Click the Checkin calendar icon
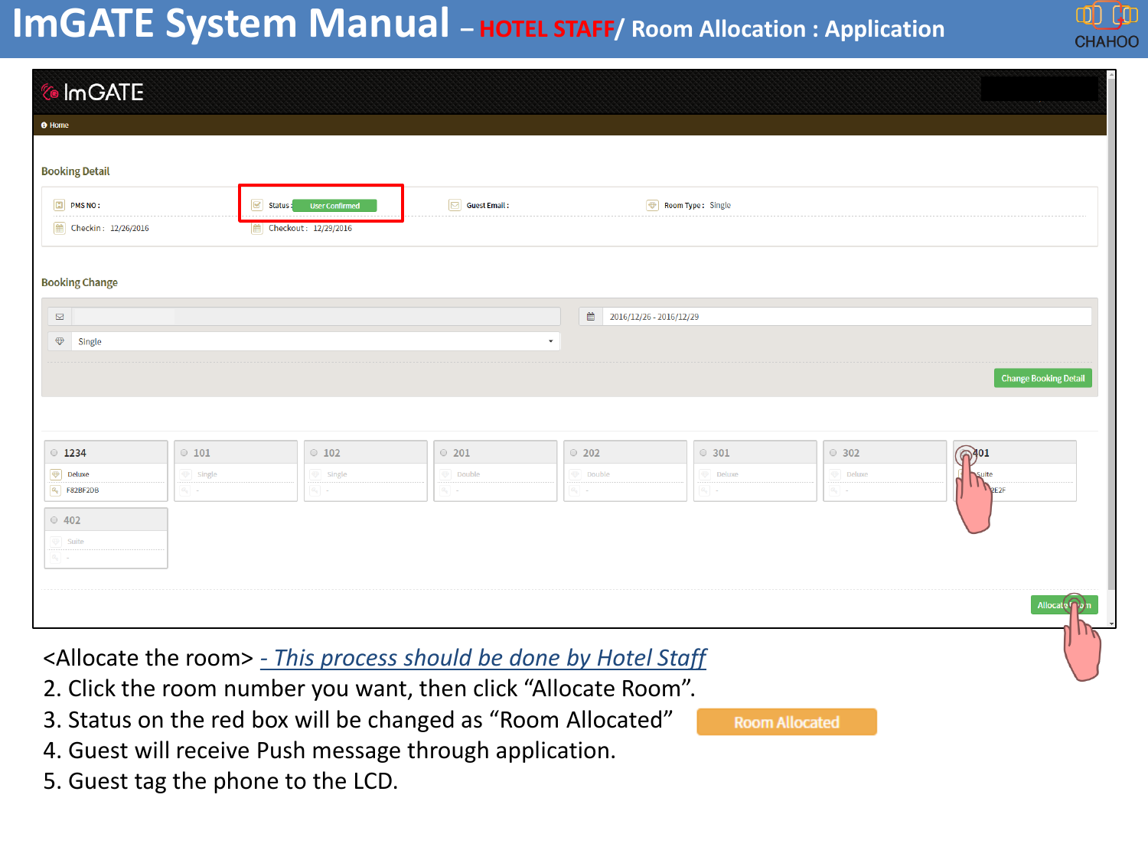 [60, 227]
